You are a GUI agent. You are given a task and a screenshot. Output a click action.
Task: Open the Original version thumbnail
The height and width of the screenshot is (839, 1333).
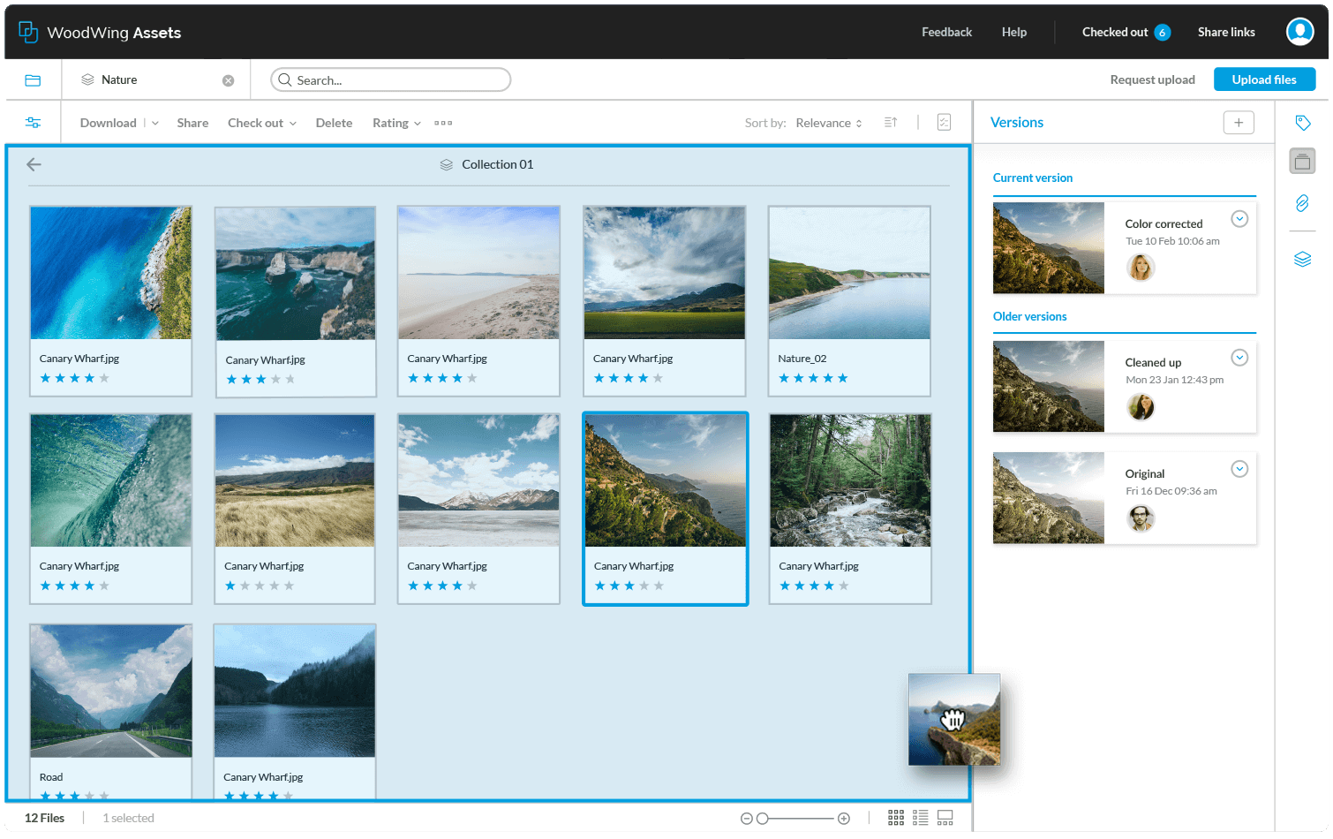[x=1049, y=498]
